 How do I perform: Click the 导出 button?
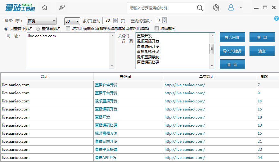(262, 37)
